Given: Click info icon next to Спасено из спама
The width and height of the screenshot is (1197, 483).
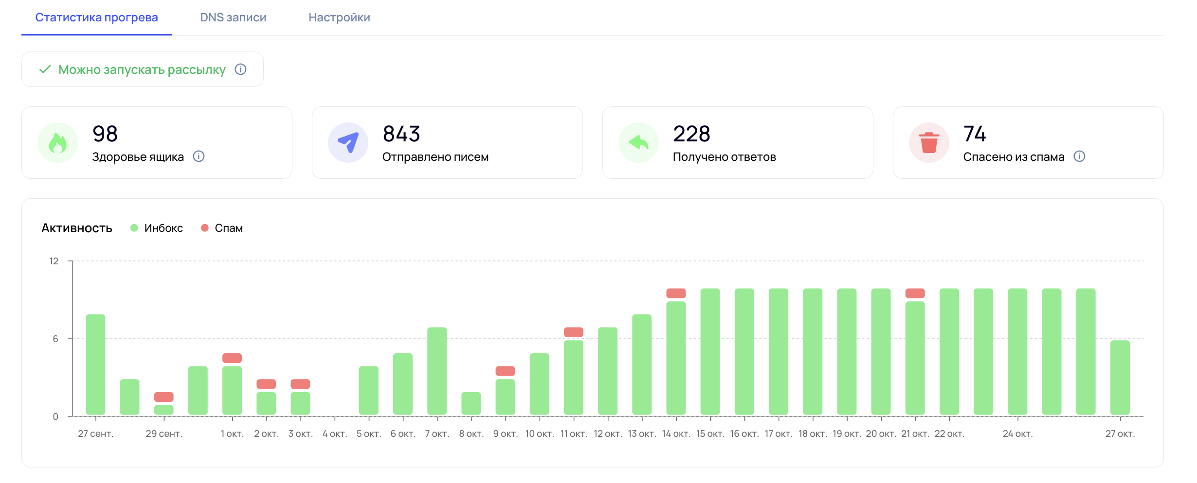Looking at the screenshot, I should (1079, 156).
